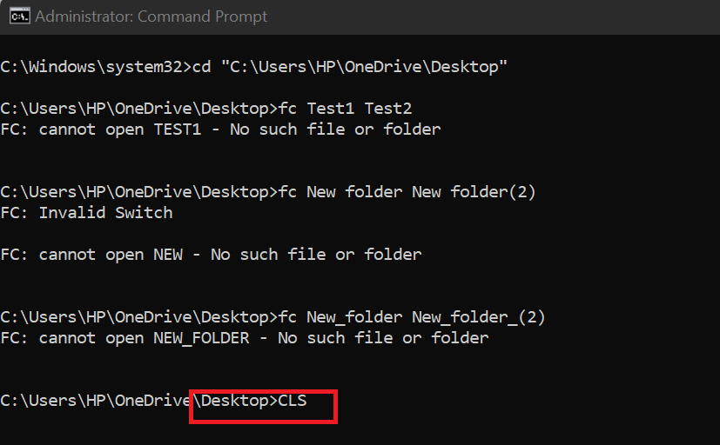Click the "cannot open NEW_FOLDER" error line
Viewport: 720px width, 445px height.
(x=245, y=338)
